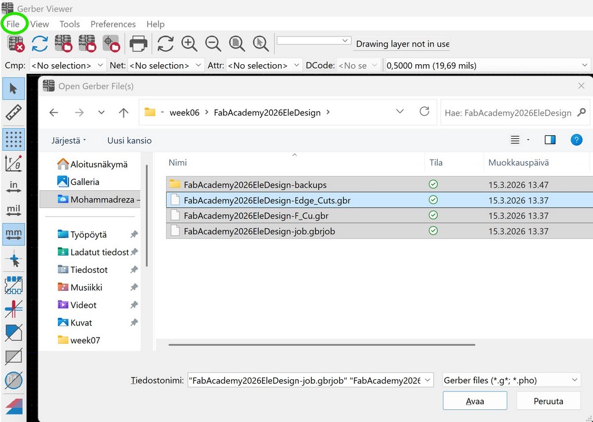This screenshot has height=422, width=593.
Task: Go back in the file dialog
Action: [x=54, y=113]
